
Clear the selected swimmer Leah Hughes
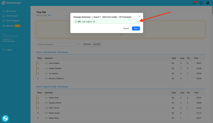tap(138, 21)
